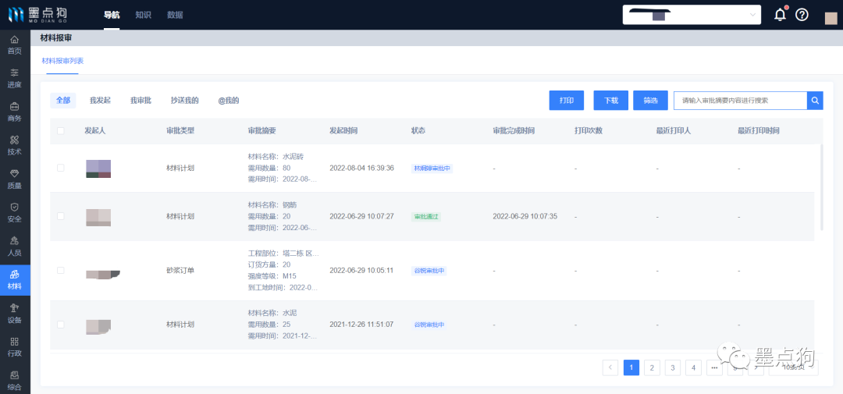843x394 pixels.
Task: Click the 下载 download button
Action: coord(610,100)
